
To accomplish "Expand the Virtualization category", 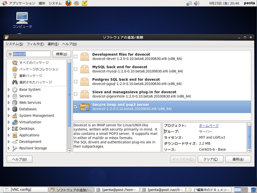I will pyautogui.click(x=9, y=122).
